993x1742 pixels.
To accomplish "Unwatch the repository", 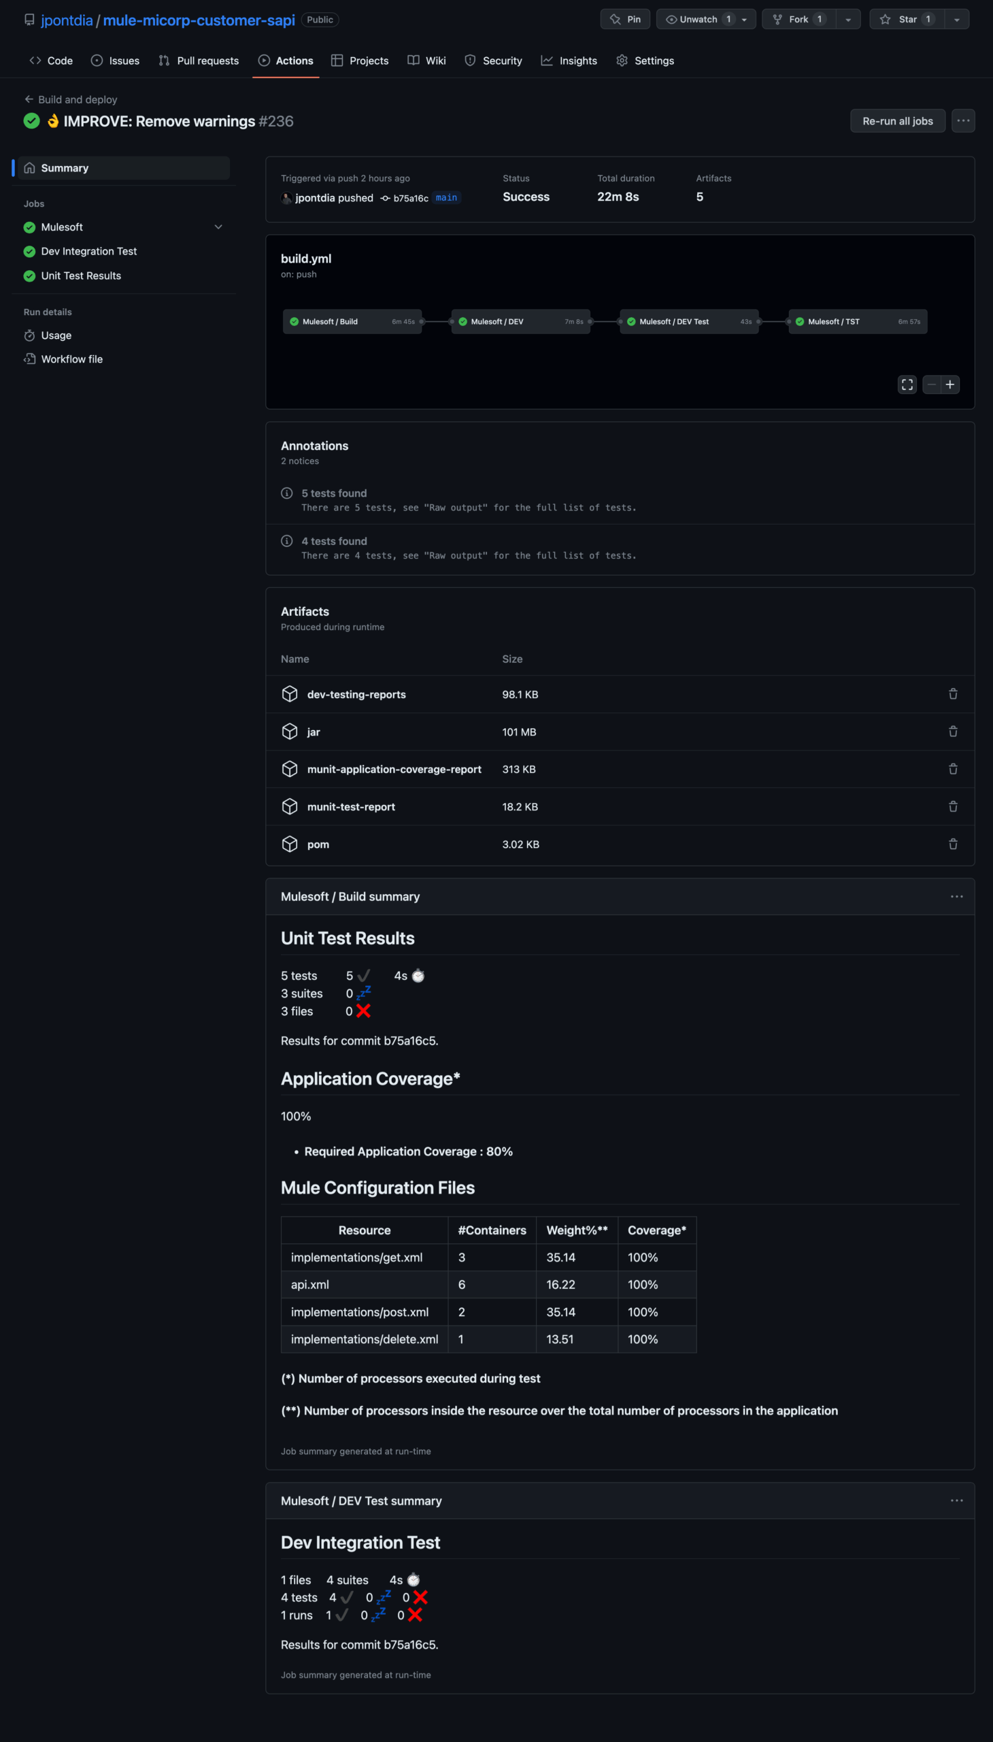I will coord(706,19).
